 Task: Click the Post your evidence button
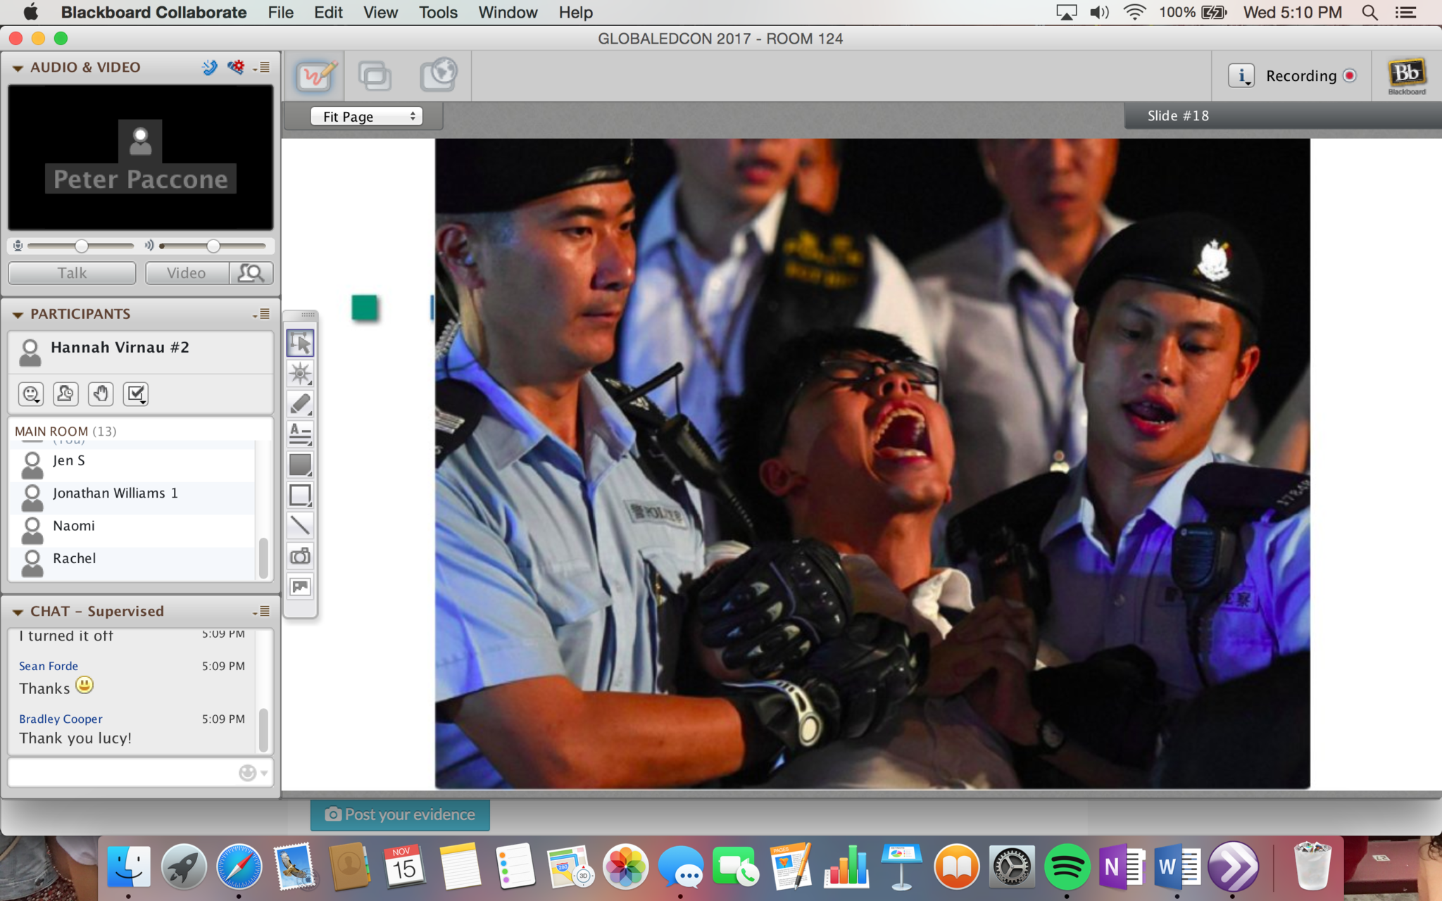400,814
